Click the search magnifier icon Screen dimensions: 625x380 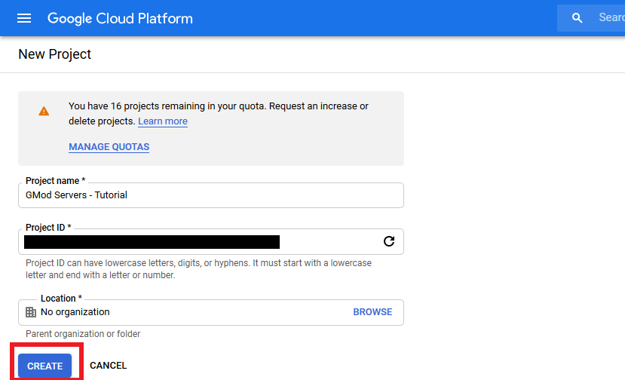click(578, 18)
